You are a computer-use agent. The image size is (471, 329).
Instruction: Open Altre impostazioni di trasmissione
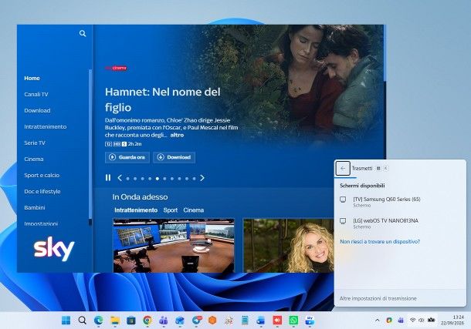[378, 298]
